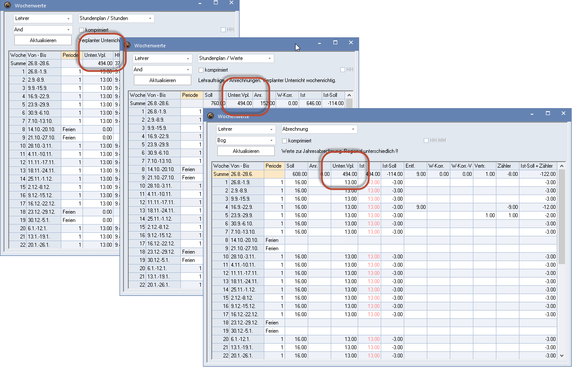572x367 pixels.
Task: Open the Abrechnung dropdown
Action: [319, 129]
